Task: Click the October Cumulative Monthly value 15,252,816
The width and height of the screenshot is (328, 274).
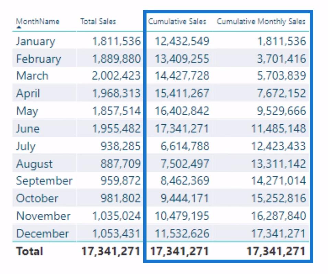Action: pyautogui.click(x=279, y=198)
